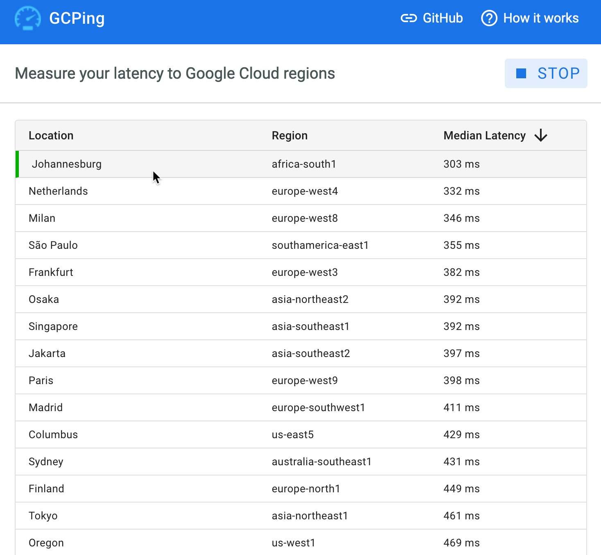Click the europe-west9 region cell

[x=305, y=380]
